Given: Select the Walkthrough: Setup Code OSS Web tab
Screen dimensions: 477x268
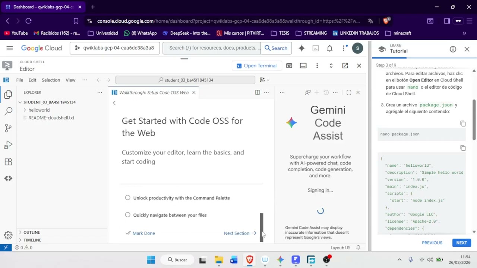Looking at the screenshot, I should coord(154,92).
